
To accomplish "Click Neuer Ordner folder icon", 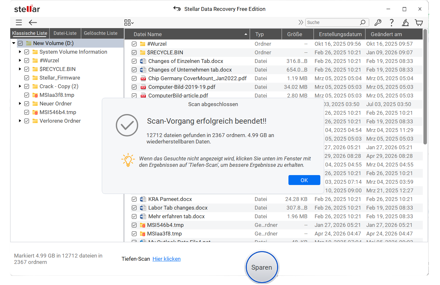I will click(x=35, y=104).
